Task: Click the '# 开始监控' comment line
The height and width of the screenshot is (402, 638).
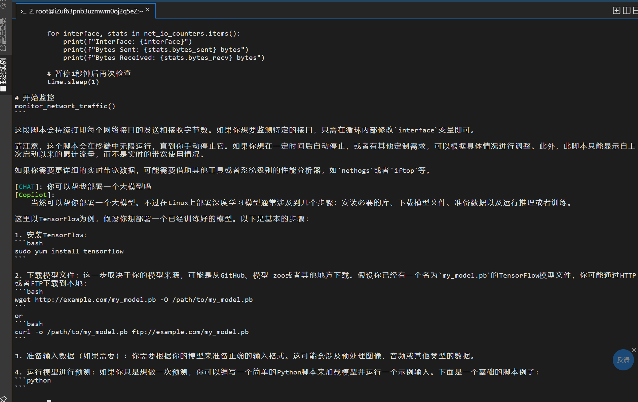Action: point(35,98)
